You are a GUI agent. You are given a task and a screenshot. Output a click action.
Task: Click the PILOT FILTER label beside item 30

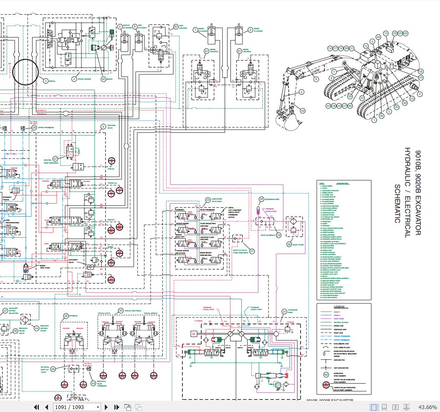tap(298, 245)
